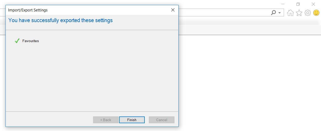
Task: Click the greyed-out Back button
Action: [x=106, y=120]
